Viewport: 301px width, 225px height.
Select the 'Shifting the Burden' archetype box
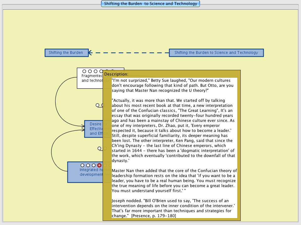pyautogui.click(x=66, y=53)
